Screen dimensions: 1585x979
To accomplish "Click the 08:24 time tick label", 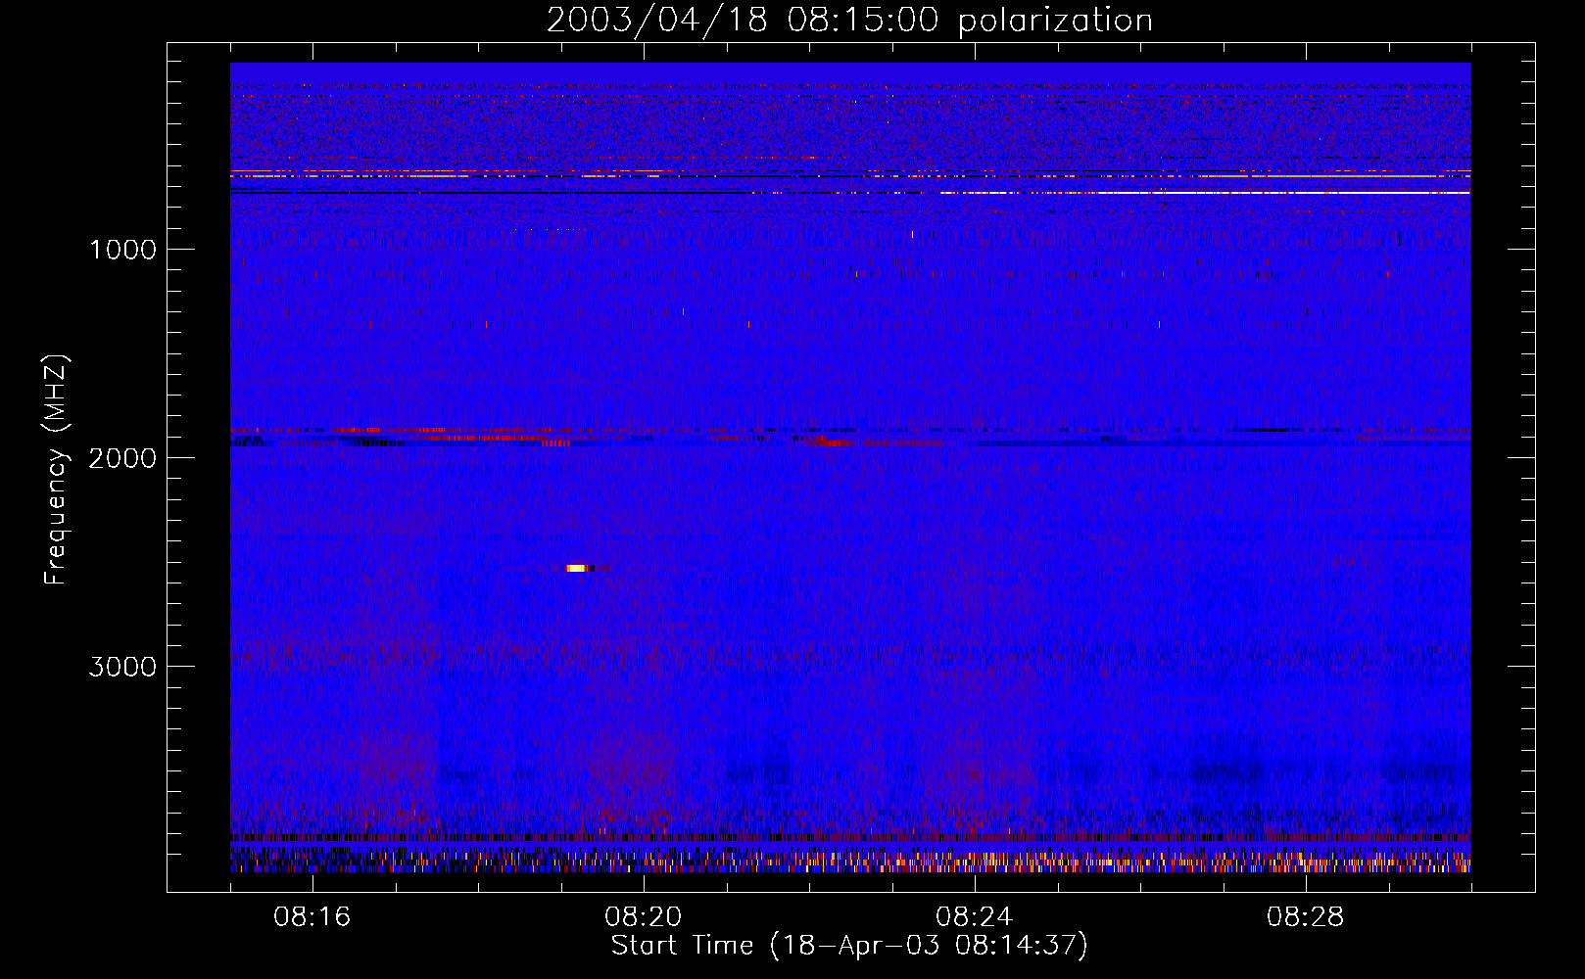I will [975, 917].
